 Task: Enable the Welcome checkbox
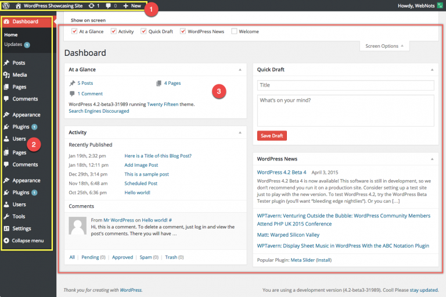tap(234, 31)
